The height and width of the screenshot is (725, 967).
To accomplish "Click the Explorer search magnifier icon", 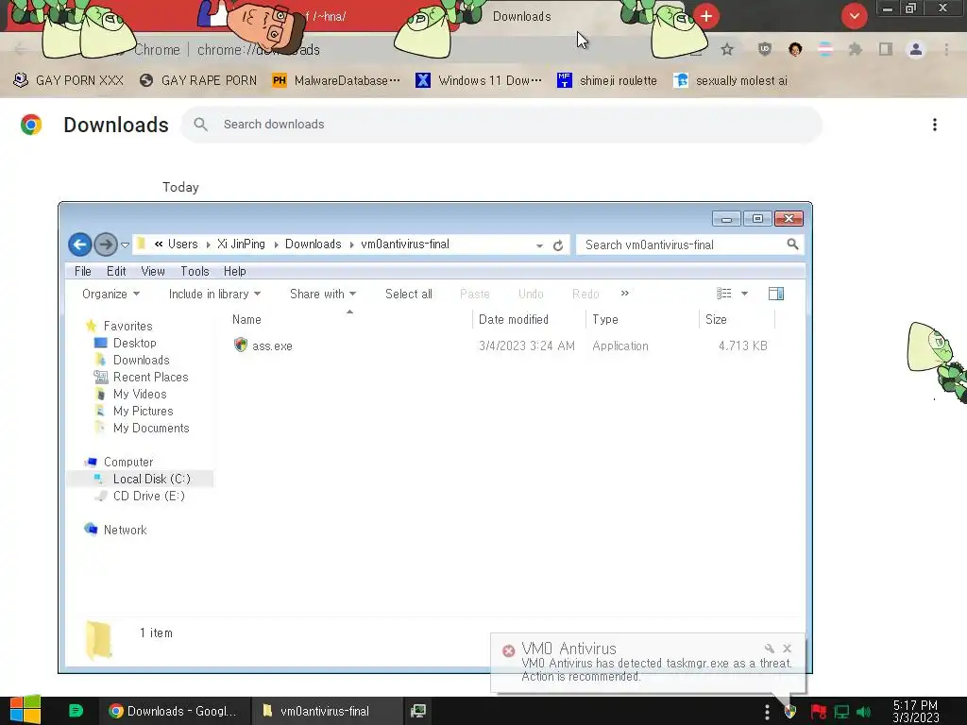I will (792, 244).
